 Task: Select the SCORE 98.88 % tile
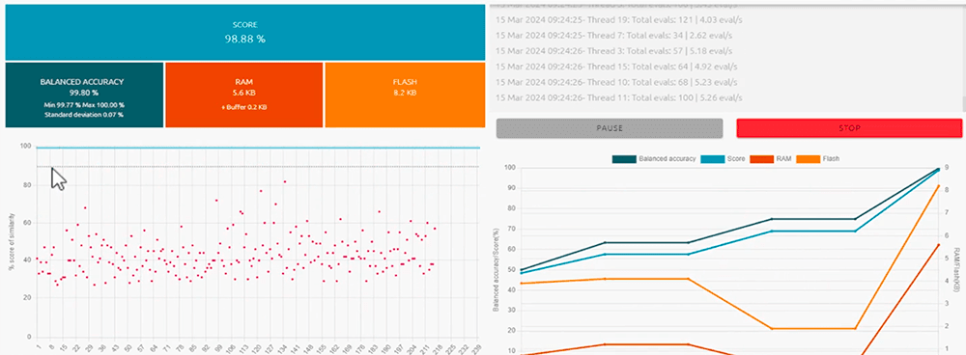244,33
